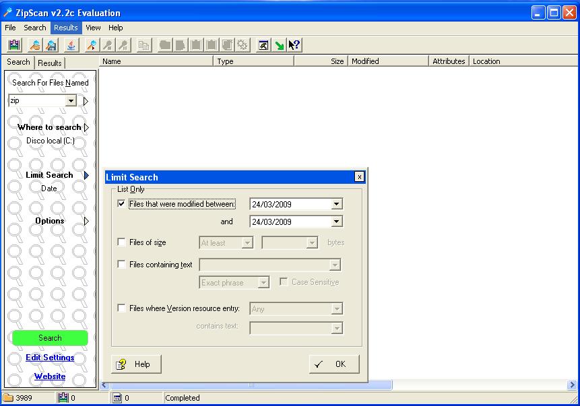Open the Edit Settings link

tap(50, 358)
